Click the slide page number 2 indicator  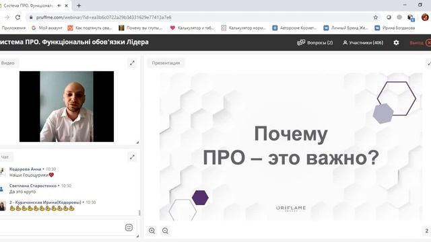click(426, 231)
